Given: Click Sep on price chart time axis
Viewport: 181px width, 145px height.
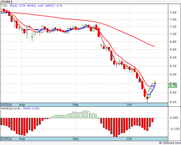Looking at the screenshot, I should pos(76,105).
